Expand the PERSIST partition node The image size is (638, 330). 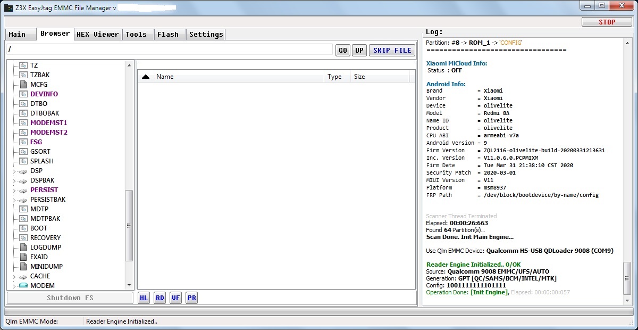[14, 190]
